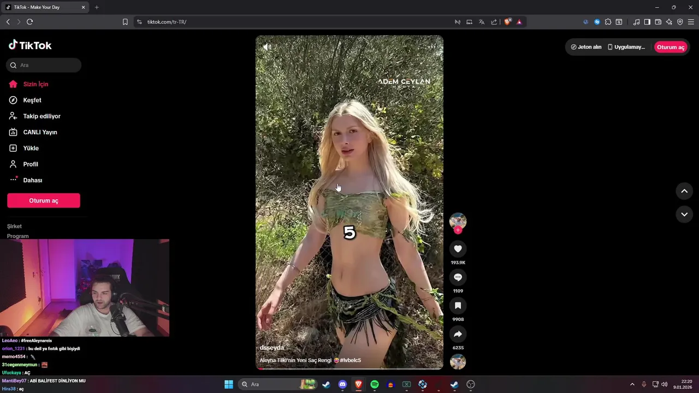Viewport: 699px width, 393px height.
Task: Open #lvbelc5 hashtag link
Action: click(x=350, y=360)
